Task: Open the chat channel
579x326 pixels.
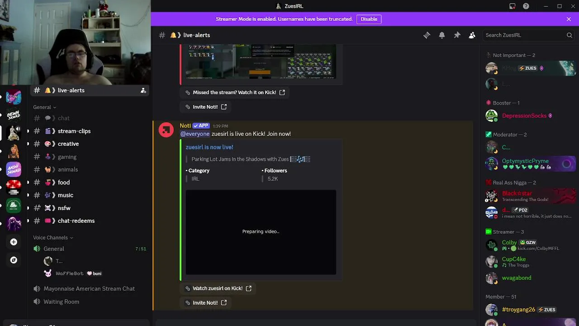Action: pyautogui.click(x=90, y=118)
